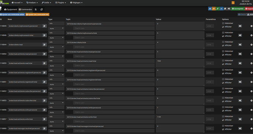Open configuration gears for command 116857
This screenshot has height=134, width=253.
tap(240, 119)
